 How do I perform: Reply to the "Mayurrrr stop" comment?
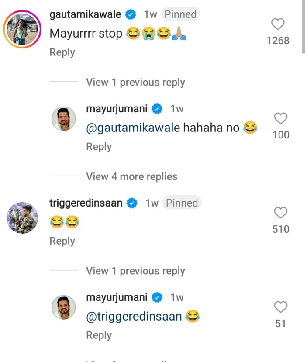pyautogui.click(x=62, y=52)
